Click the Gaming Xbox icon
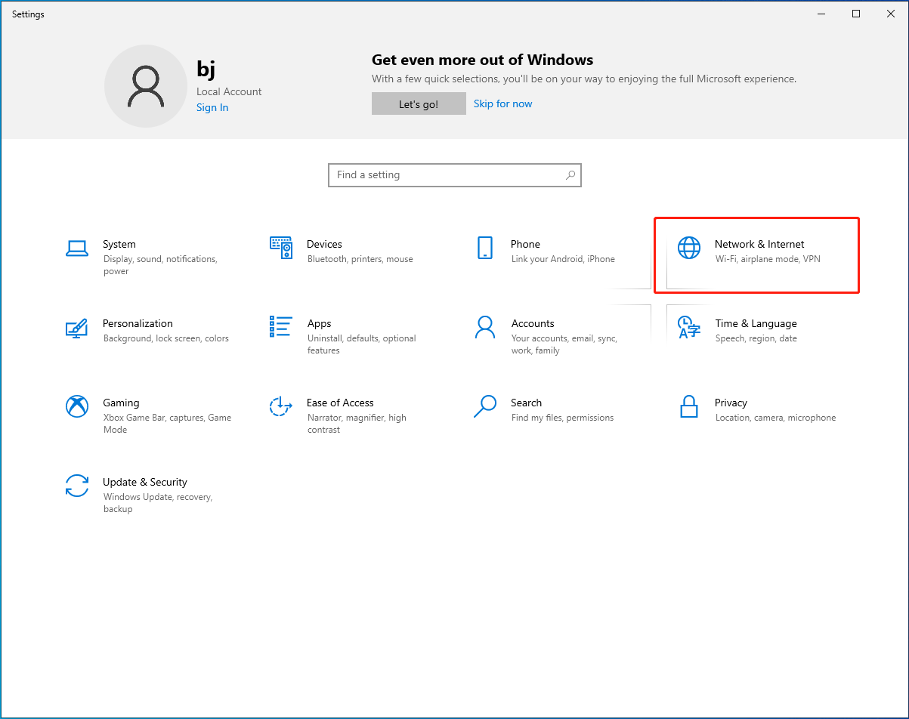The width and height of the screenshot is (909, 719). pos(77,406)
